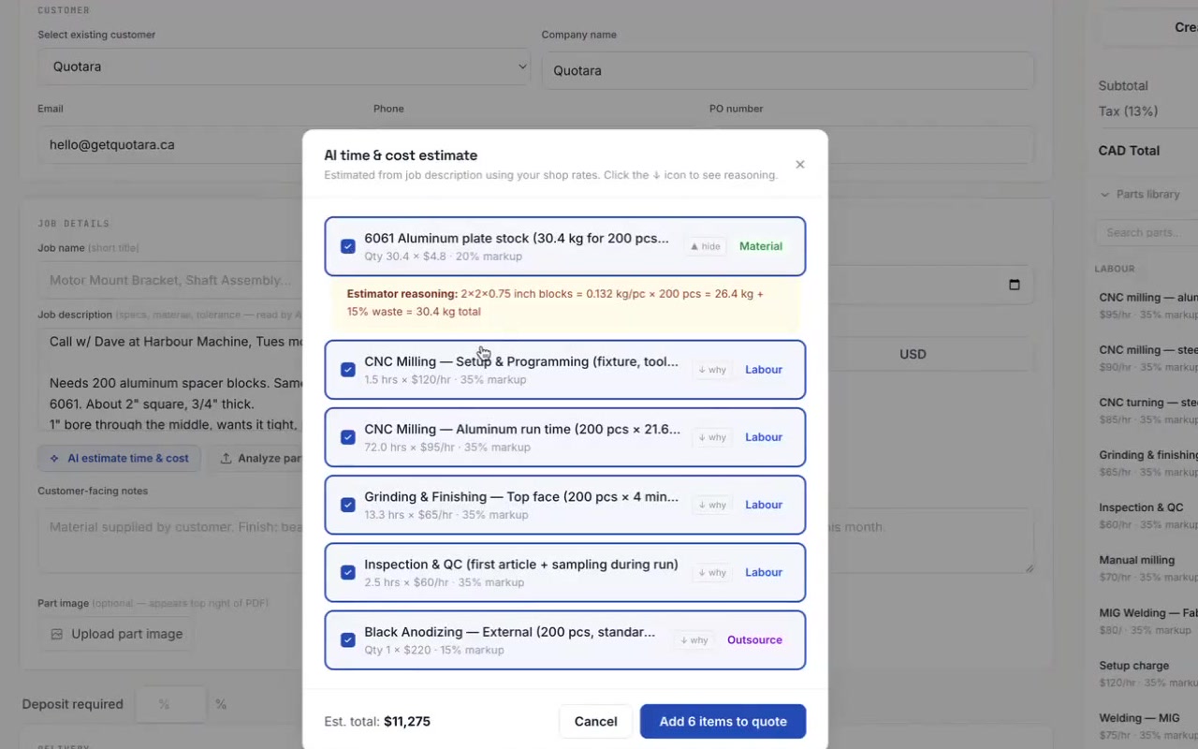Select Inspection & QC in parts library

pyautogui.click(x=1148, y=515)
